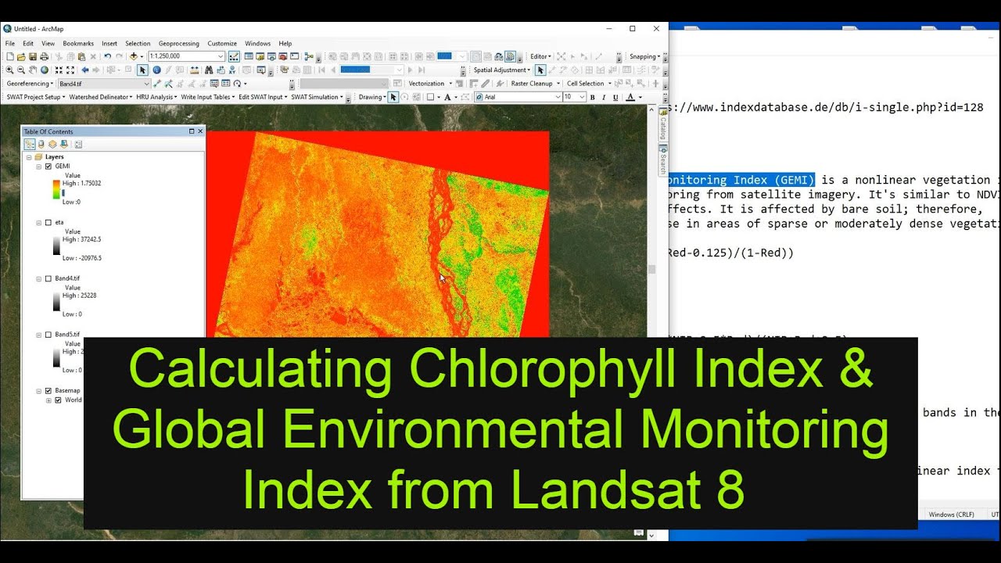1001x563 pixels.
Task: Open the Georeferencing layer Band4.tif dropdown
Action: tap(147, 84)
